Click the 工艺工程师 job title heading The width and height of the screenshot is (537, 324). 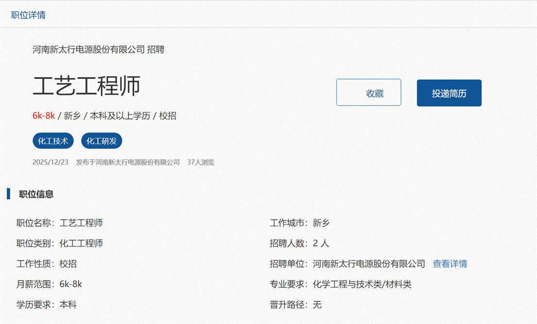click(86, 86)
